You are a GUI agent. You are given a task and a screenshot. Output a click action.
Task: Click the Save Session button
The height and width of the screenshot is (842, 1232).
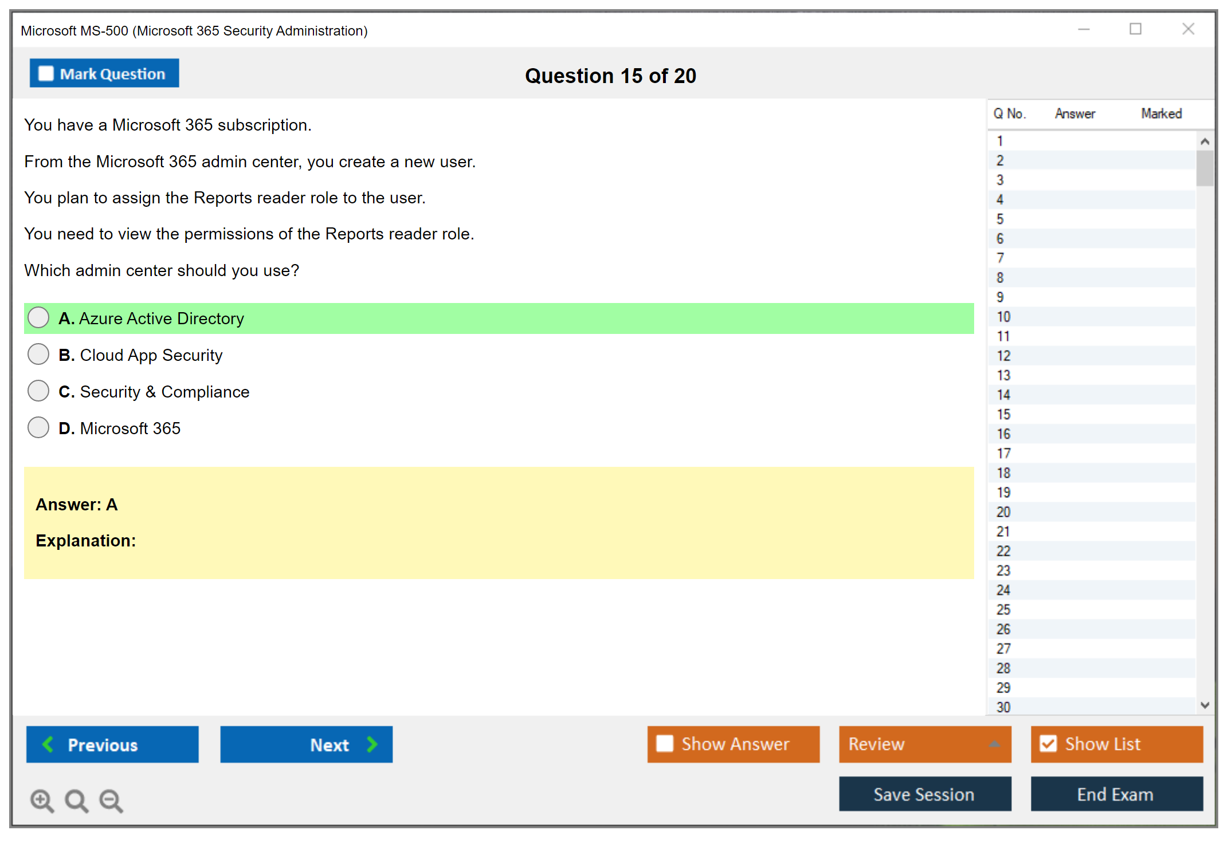[x=924, y=794]
